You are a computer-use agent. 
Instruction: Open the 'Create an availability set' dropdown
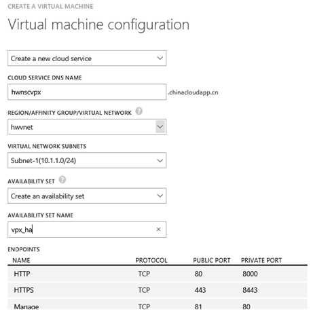(87, 196)
